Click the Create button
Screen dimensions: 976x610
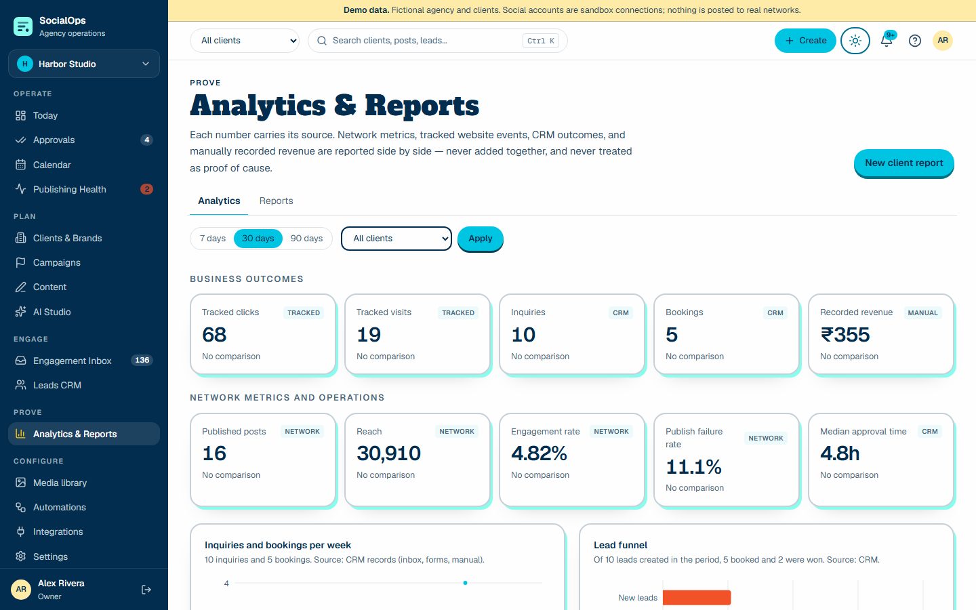click(805, 41)
